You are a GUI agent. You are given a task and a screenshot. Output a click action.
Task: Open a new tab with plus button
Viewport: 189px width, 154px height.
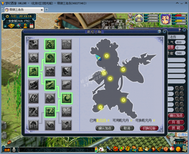(x=47, y=9)
